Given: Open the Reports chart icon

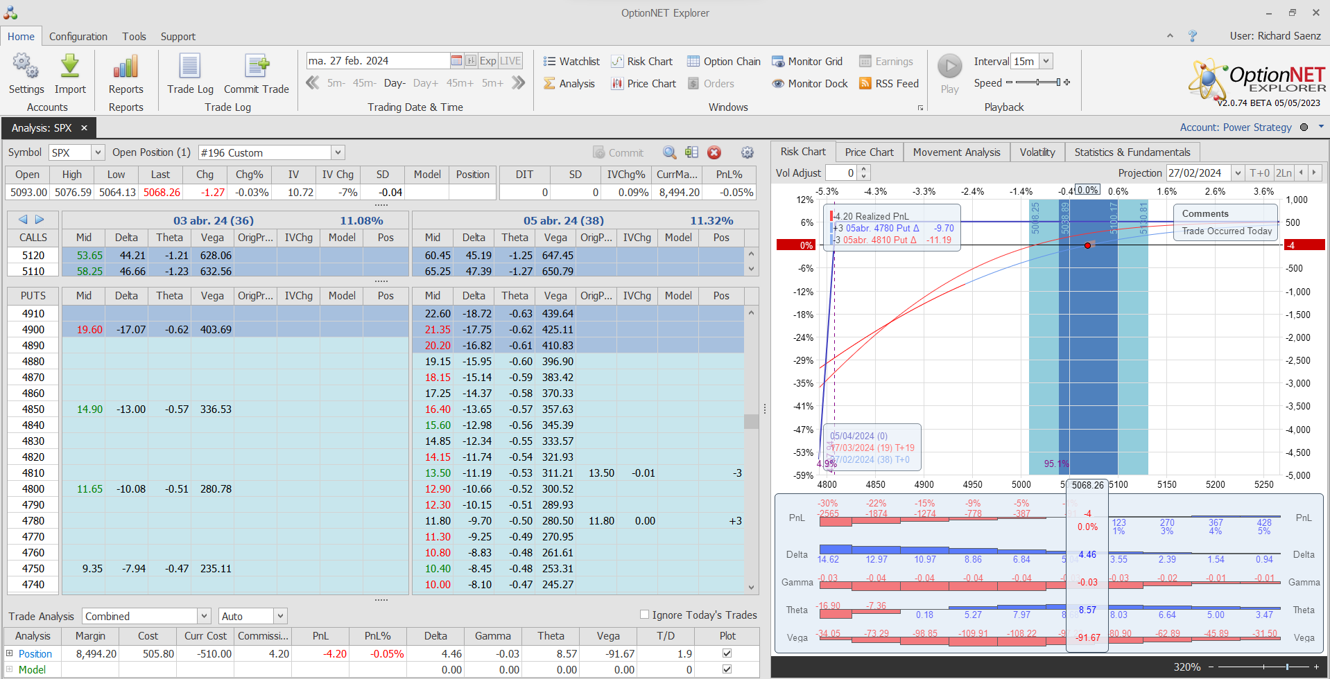Looking at the screenshot, I should tap(126, 67).
